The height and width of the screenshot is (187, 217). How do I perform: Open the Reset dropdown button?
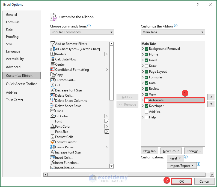pos(175,158)
